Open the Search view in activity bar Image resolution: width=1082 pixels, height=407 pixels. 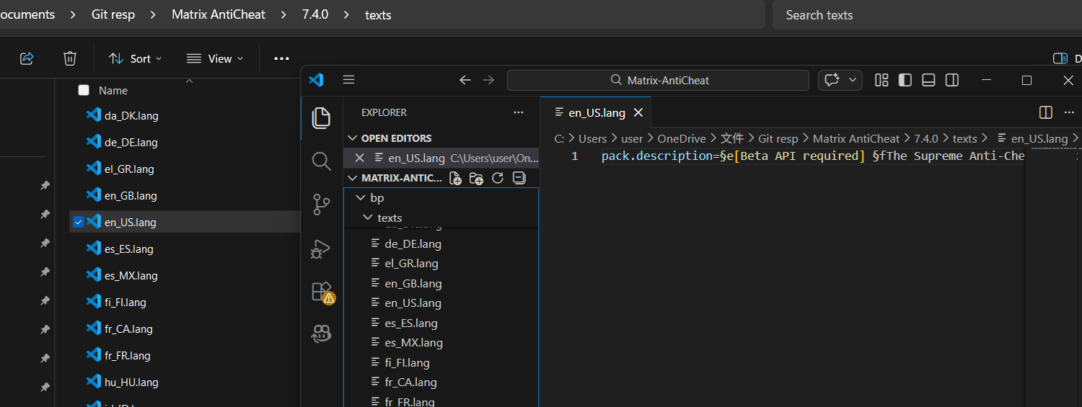click(x=321, y=161)
